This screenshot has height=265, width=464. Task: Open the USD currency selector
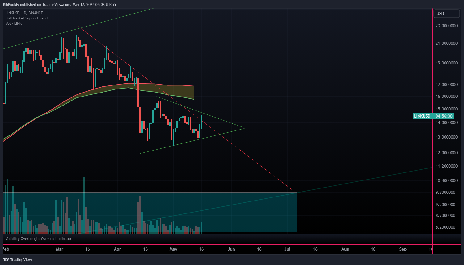[x=447, y=14]
